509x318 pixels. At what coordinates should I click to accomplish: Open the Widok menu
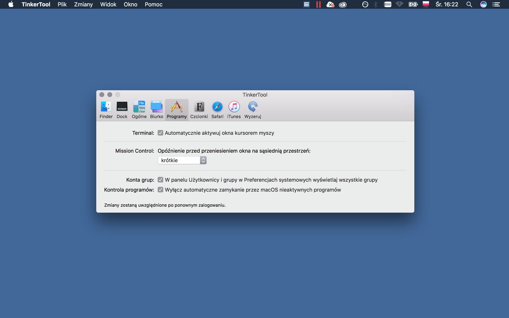108,4
